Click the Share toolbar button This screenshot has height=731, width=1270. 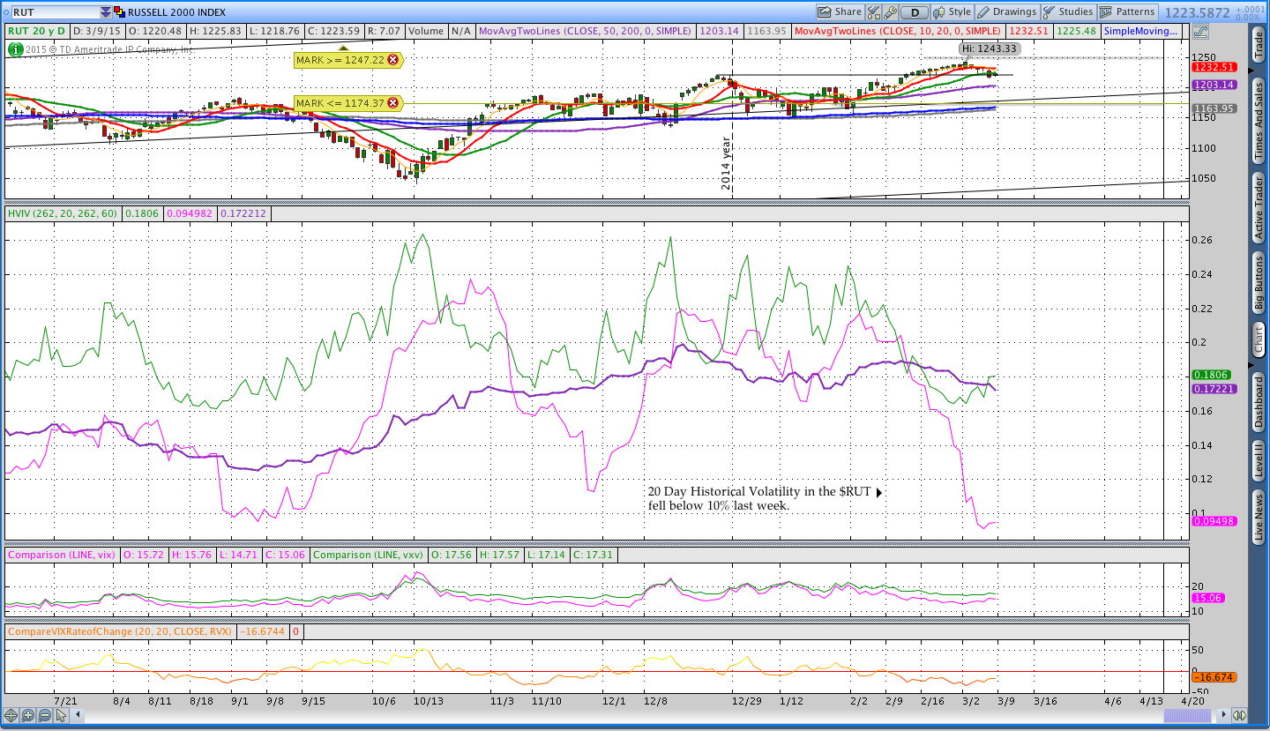[x=839, y=11]
